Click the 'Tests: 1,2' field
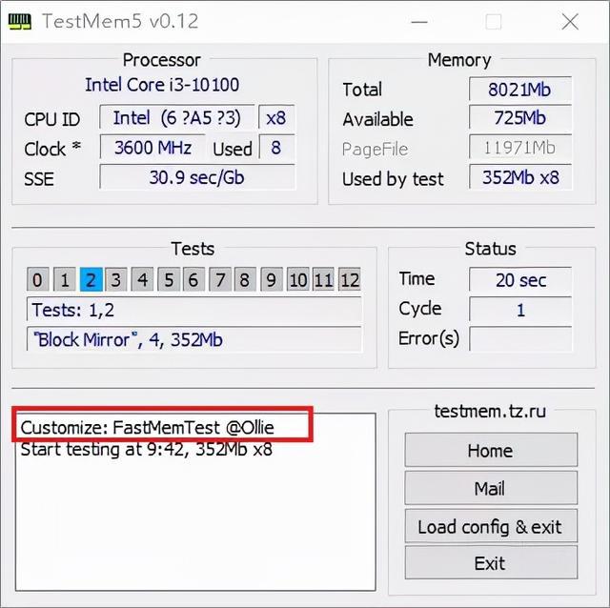Screen dimensions: 610x608 click(x=194, y=310)
